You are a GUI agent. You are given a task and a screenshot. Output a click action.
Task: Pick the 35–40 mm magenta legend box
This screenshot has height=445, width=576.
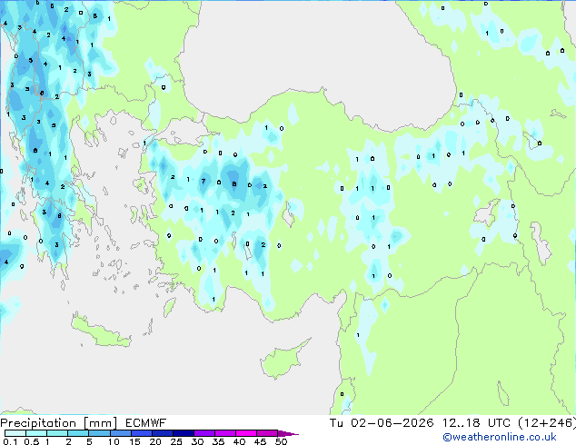coord(225,433)
